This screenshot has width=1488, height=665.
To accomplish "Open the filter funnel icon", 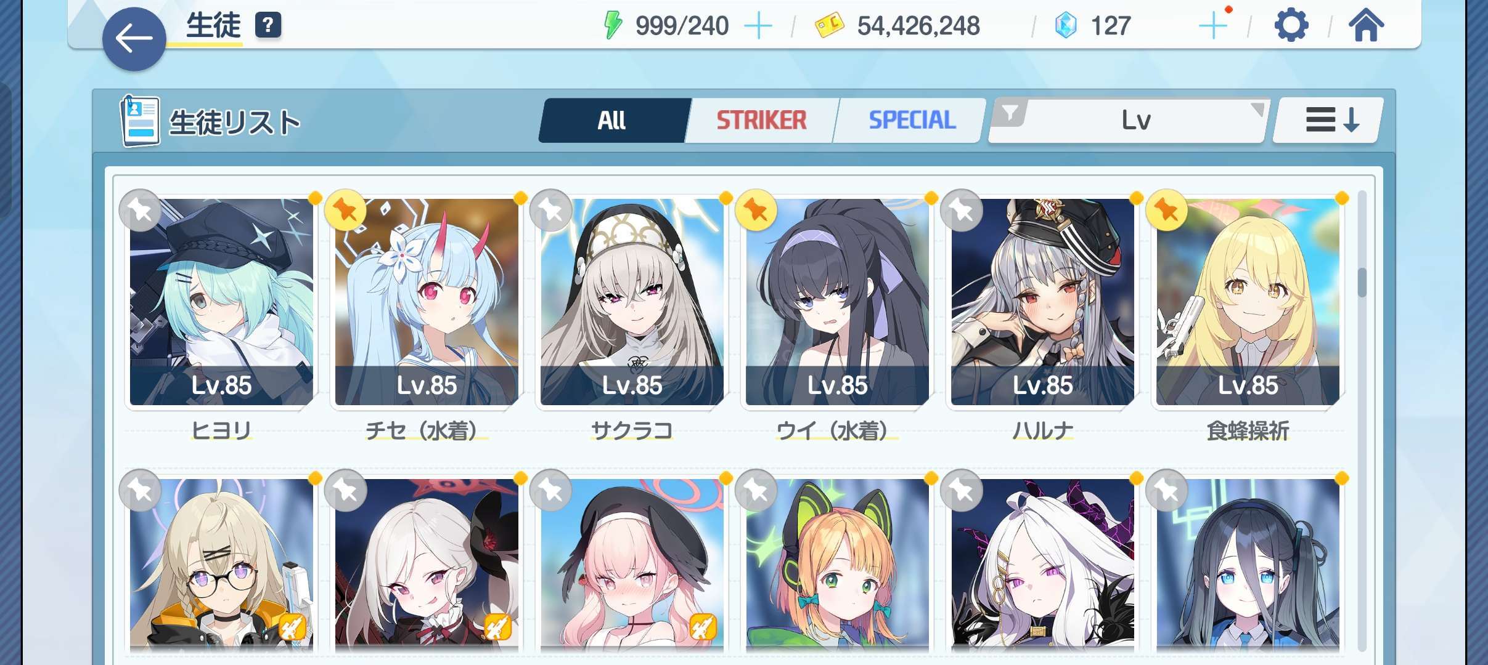I will tap(1010, 113).
